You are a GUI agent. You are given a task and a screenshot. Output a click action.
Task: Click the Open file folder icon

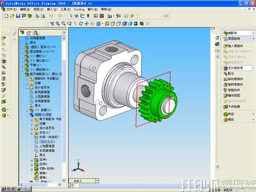click(12, 16)
